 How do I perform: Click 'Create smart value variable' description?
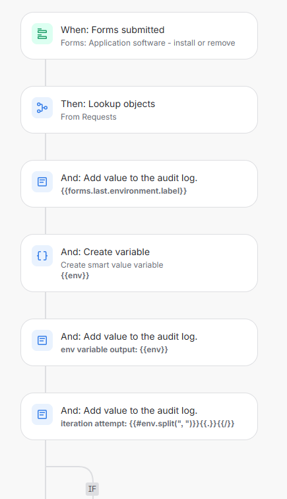(112, 265)
